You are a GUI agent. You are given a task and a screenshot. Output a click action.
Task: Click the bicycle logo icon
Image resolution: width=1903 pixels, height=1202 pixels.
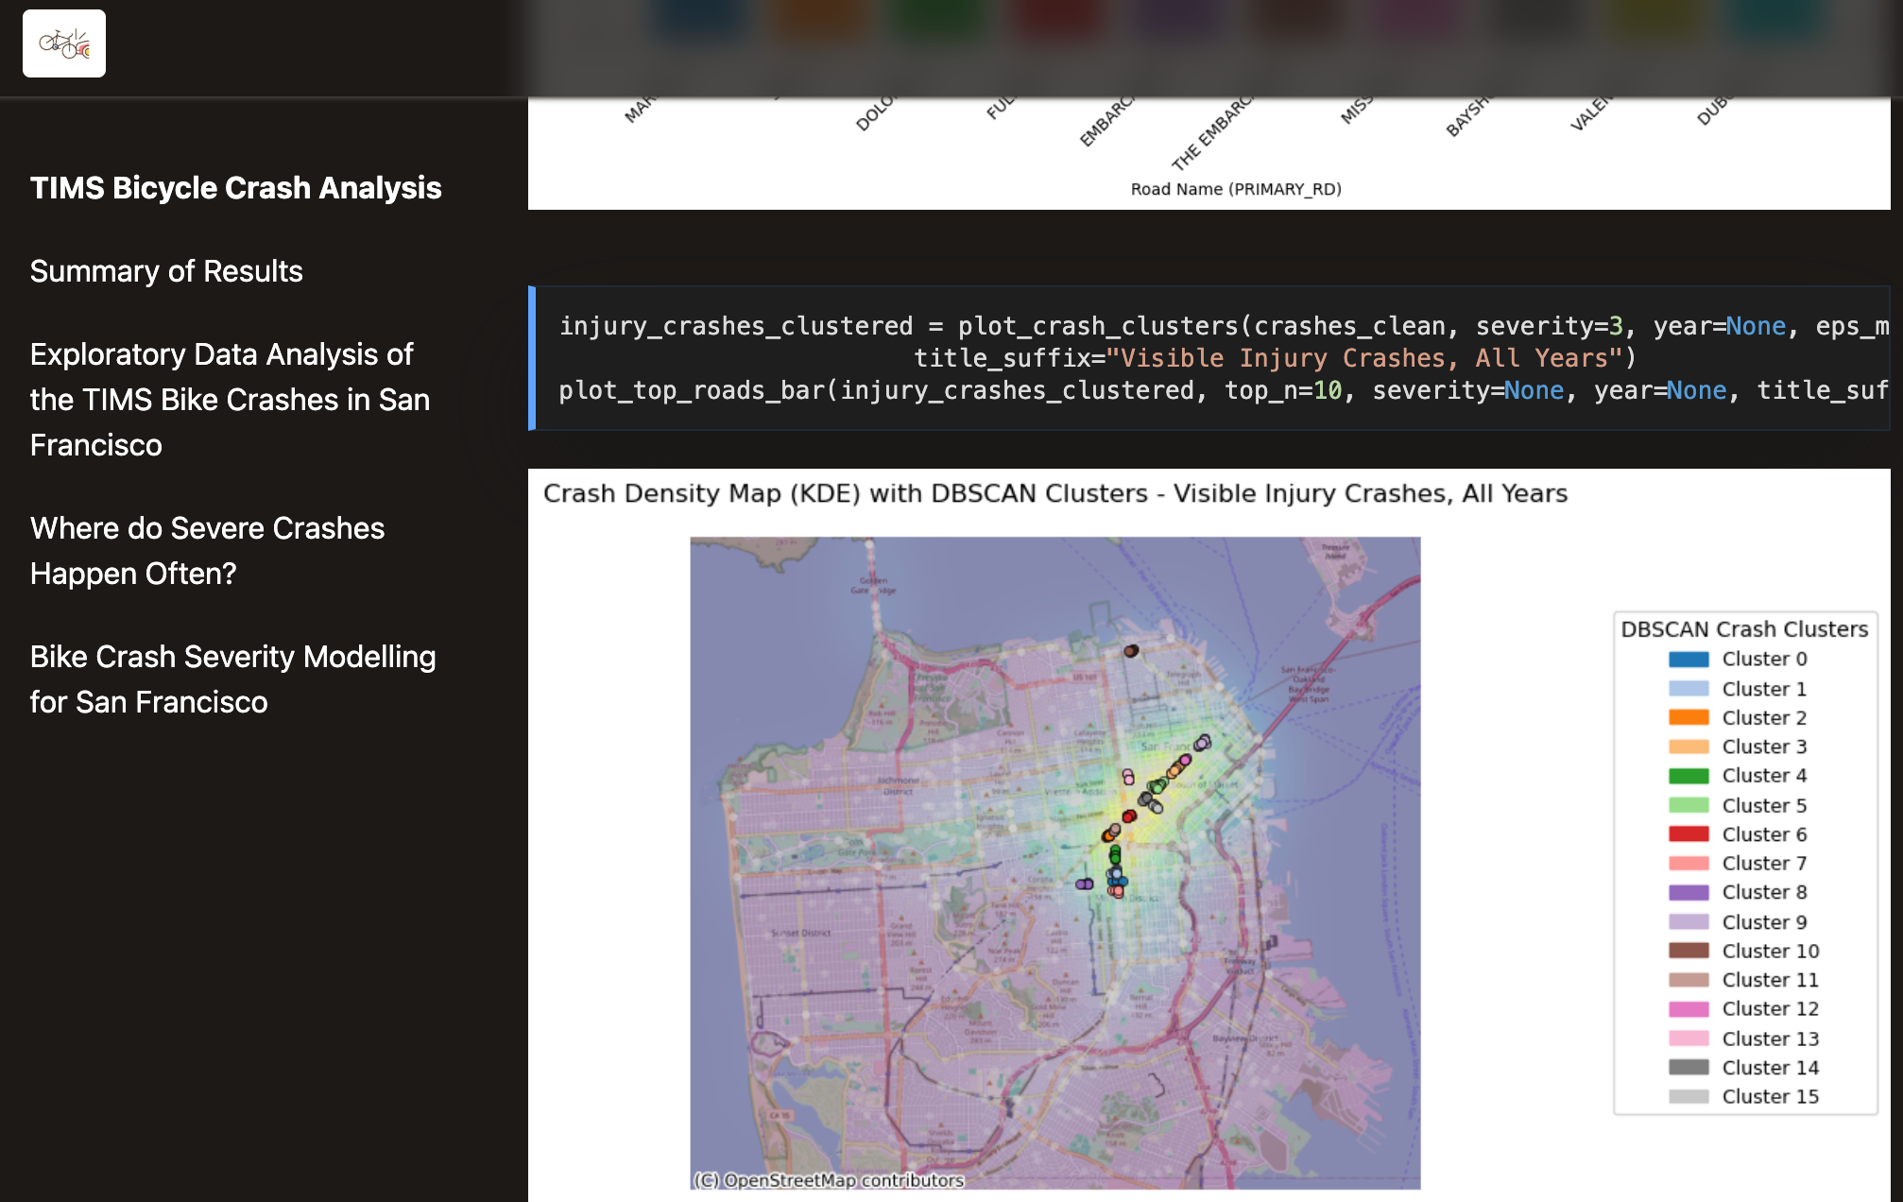(x=64, y=43)
